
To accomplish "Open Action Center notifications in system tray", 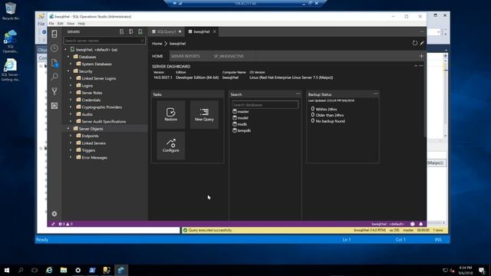I will (x=482, y=270).
